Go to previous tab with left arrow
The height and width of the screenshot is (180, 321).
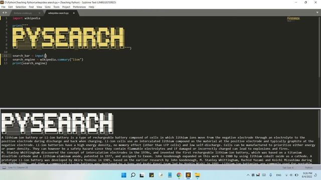[3, 12]
